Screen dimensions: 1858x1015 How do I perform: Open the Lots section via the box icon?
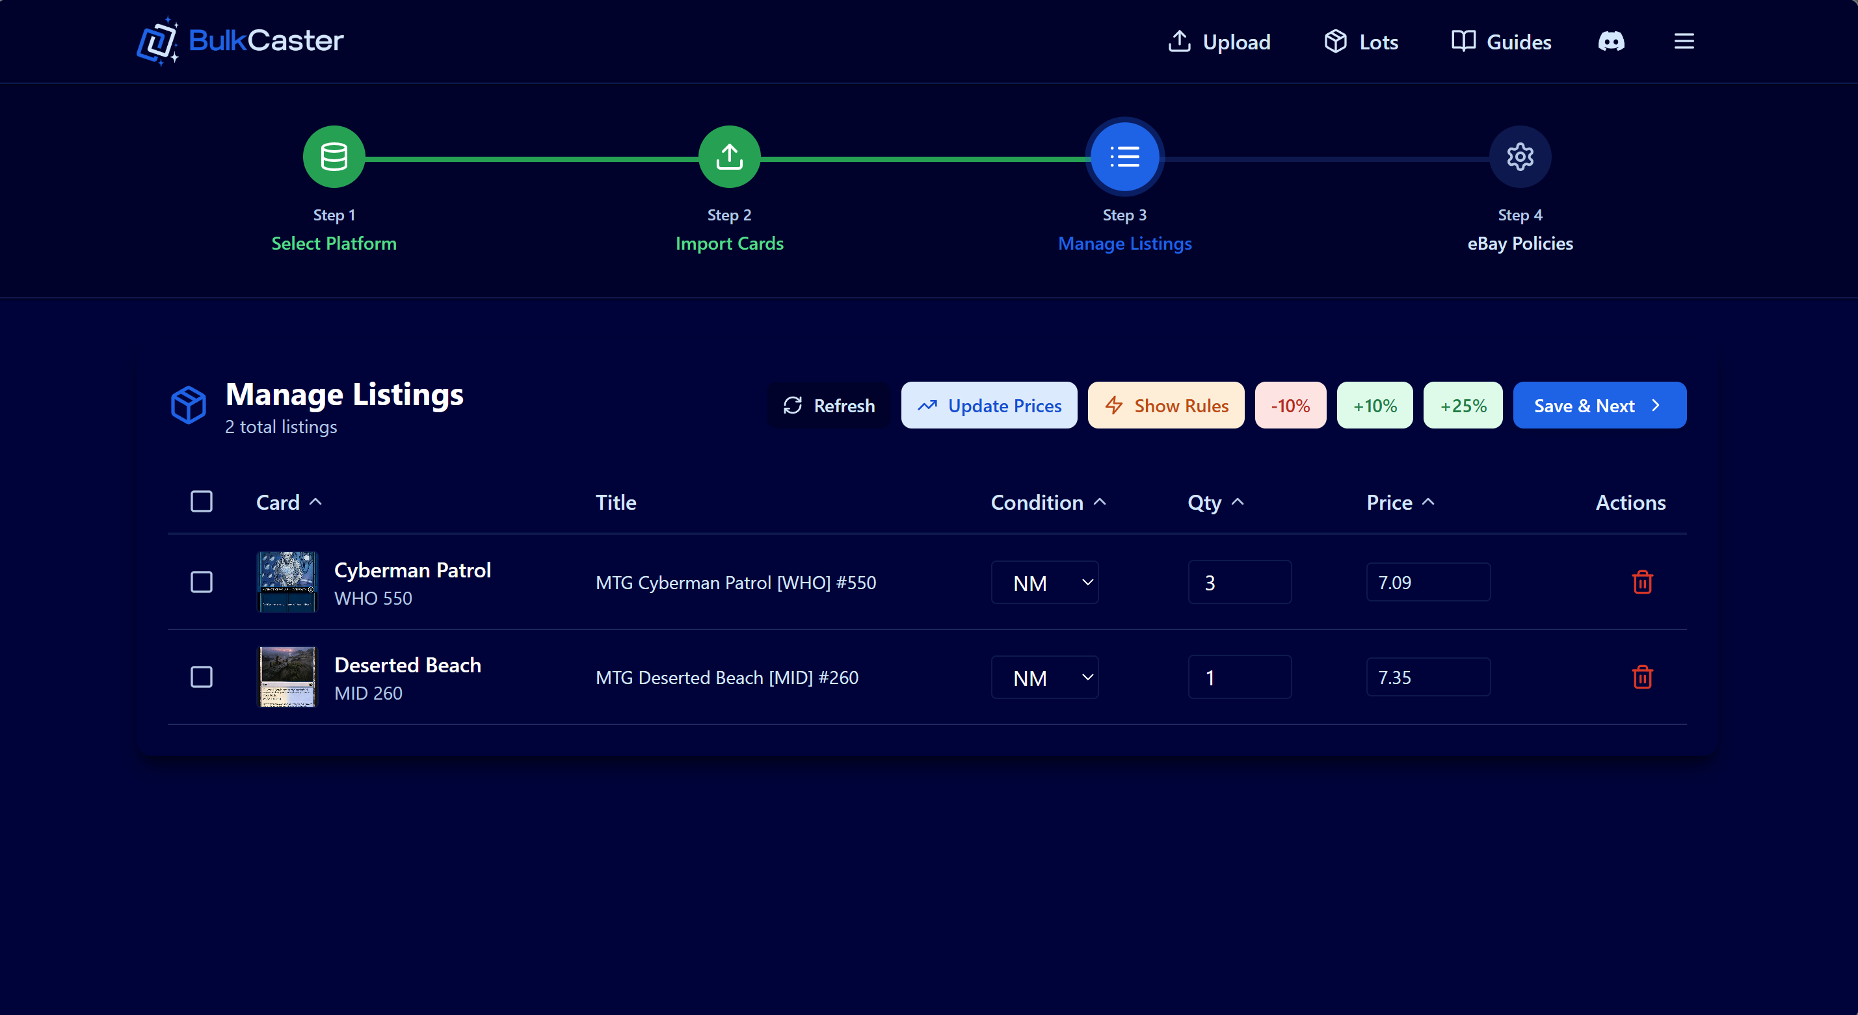point(1336,41)
